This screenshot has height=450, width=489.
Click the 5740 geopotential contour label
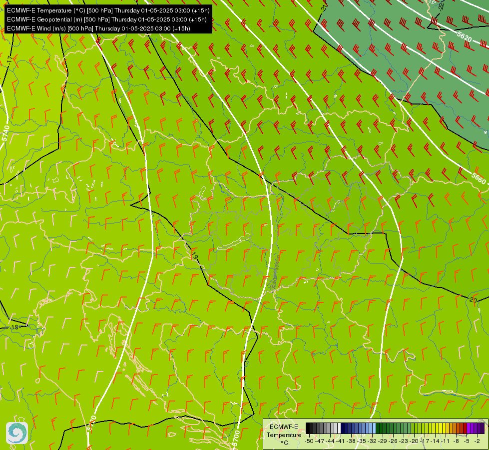click(5, 133)
